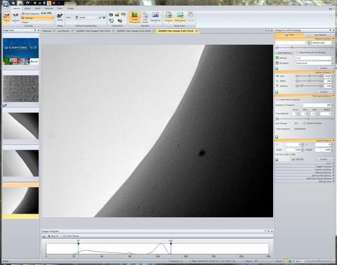Image resolution: width=337 pixels, height=265 pixels.
Task: Switch to the View ribbon tab
Action: pos(60,8)
